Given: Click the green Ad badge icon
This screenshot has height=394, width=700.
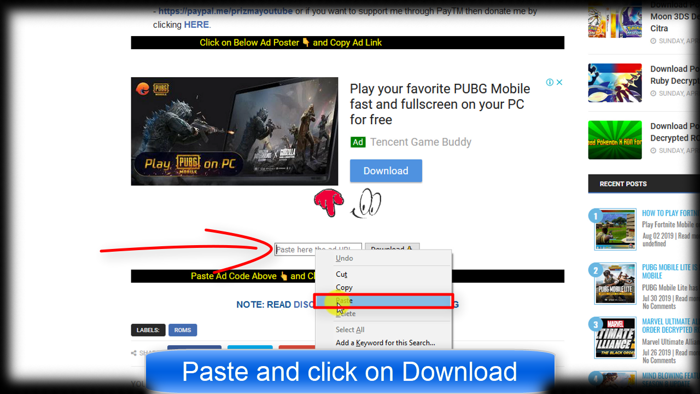Looking at the screenshot, I should [358, 142].
